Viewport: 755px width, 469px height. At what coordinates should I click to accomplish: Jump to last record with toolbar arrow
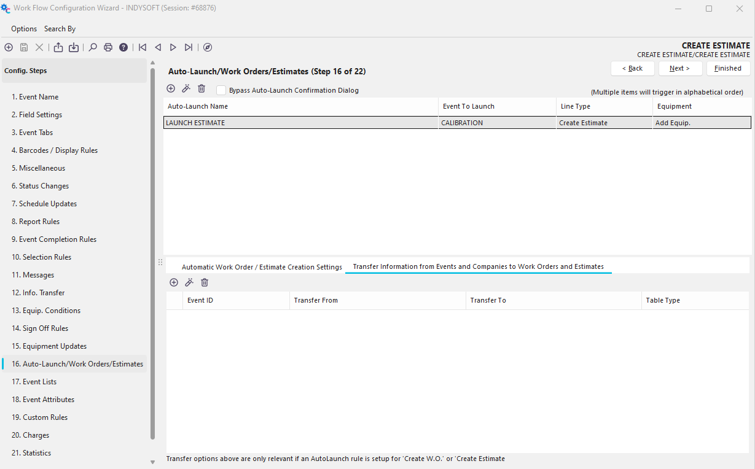point(189,47)
